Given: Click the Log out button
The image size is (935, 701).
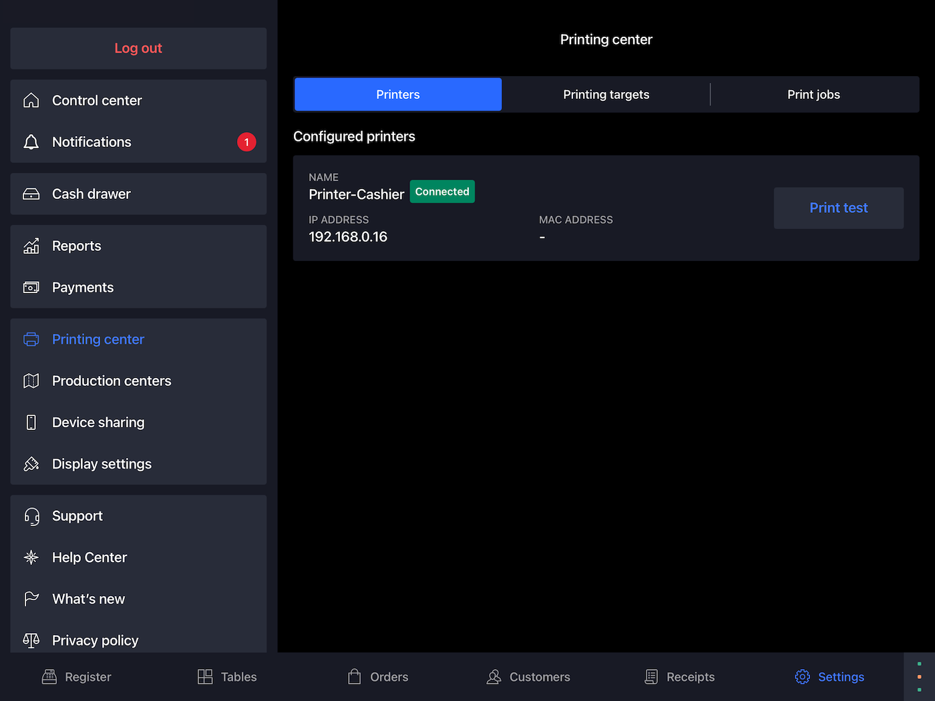Looking at the screenshot, I should coord(138,48).
